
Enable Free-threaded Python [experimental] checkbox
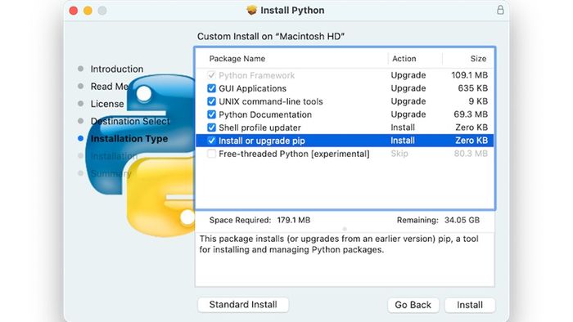coord(211,154)
